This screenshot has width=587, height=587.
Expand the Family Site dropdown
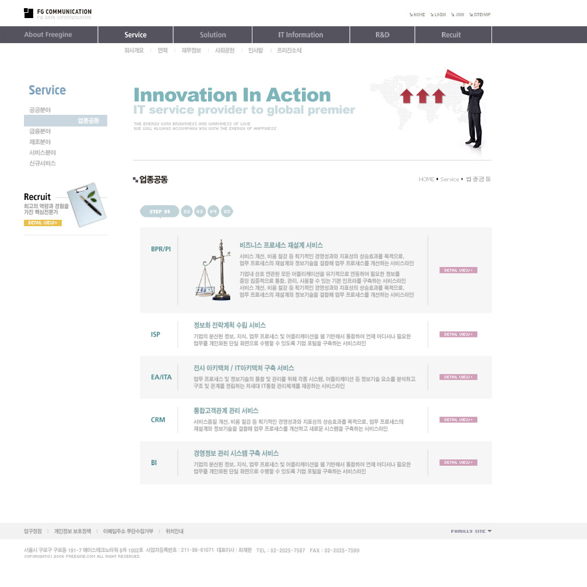click(x=471, y=531)
